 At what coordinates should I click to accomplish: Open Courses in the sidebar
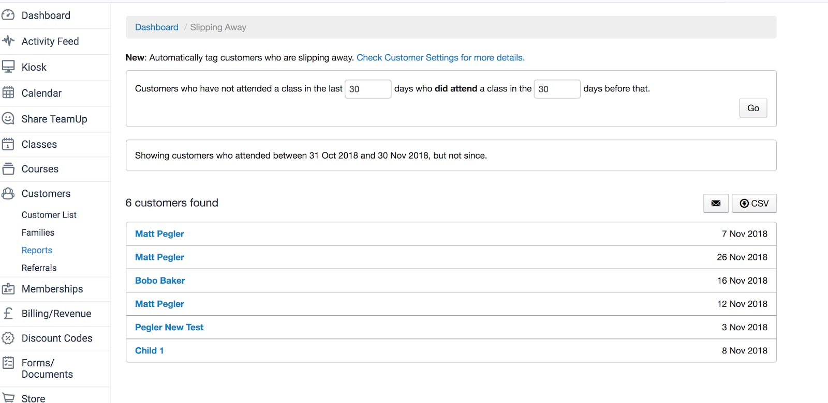tap(40, 169)
